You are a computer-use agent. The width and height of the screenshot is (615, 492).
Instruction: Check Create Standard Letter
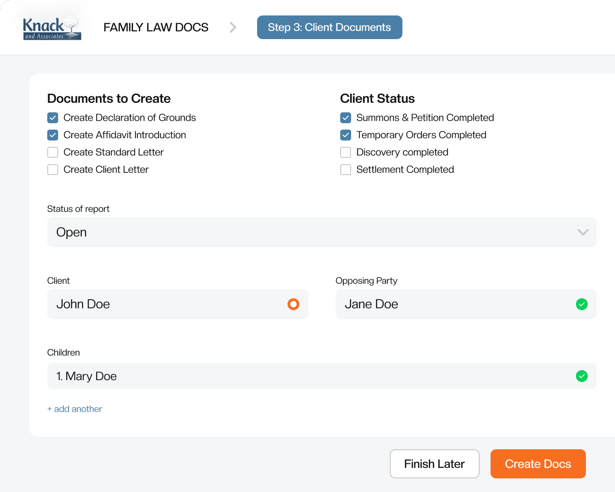pos(53,152)
